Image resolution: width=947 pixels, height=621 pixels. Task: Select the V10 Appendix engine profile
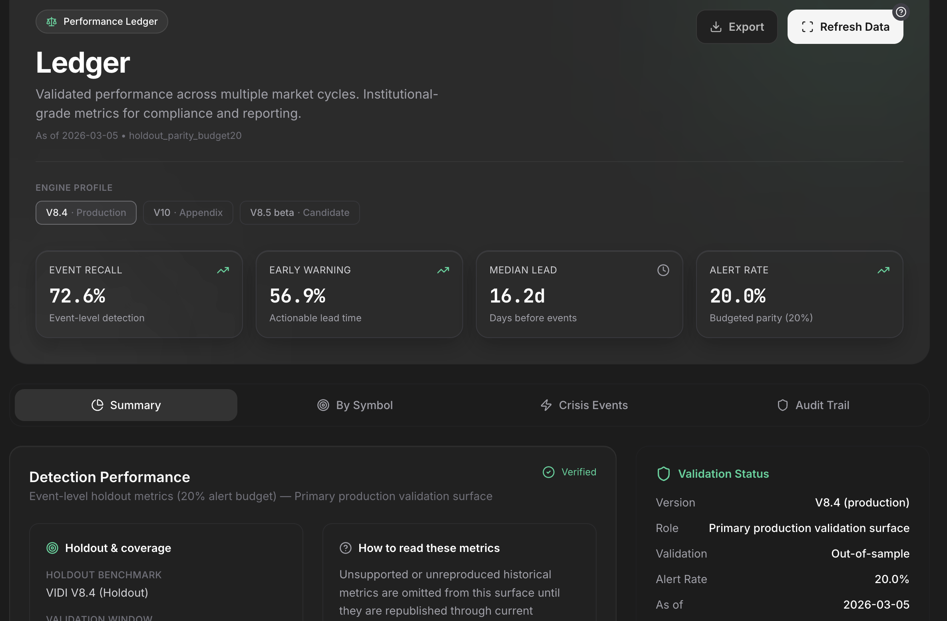click(188, 213)
